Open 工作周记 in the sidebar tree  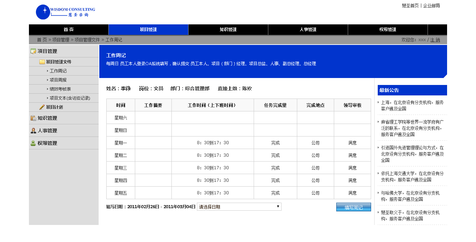pos(58,71)
